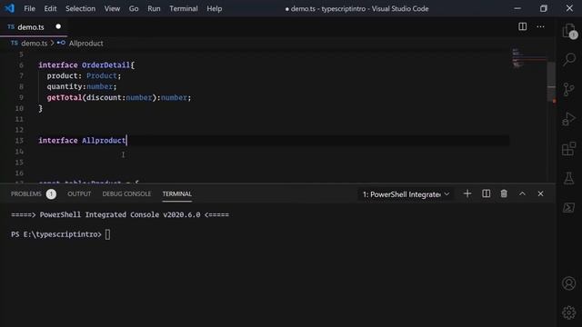
Task: Minimize the VS Code window
Action: pyautogui.click(x=517, y=8)
